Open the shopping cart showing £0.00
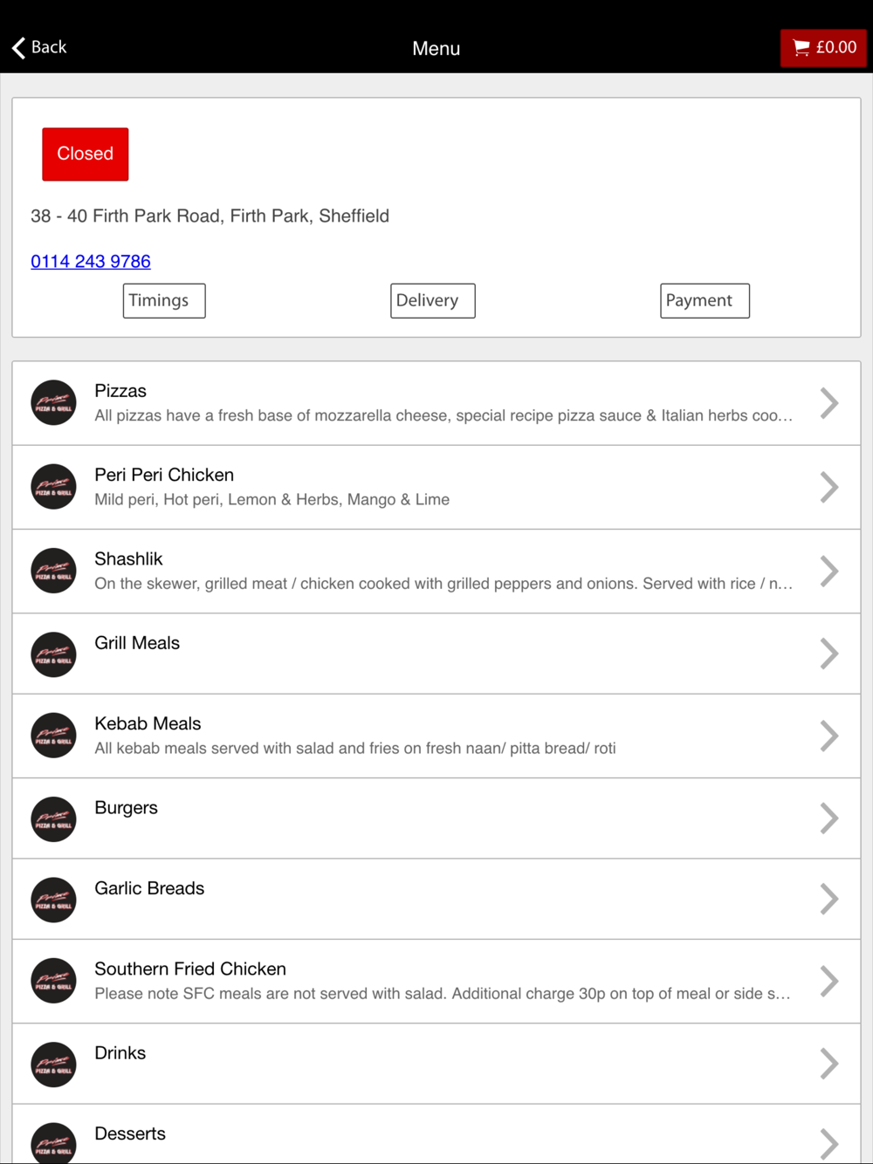Screen dimensions: 873x1164 pos(823,48)
